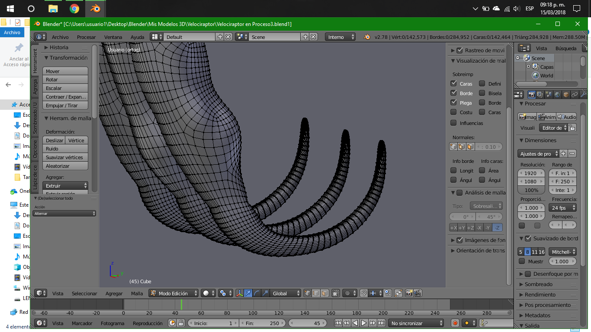Click the vertex select mode icon

[x=308, y=293]
